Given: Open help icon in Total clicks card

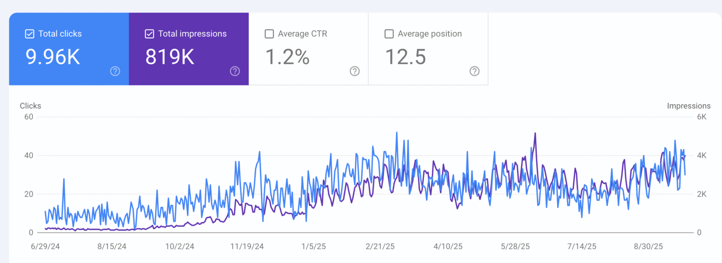Looking at the screenshot, I should coord(115,71).
